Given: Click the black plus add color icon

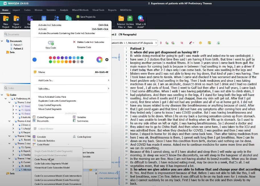Looking at the screenshot, I should (x=107, y=60).
